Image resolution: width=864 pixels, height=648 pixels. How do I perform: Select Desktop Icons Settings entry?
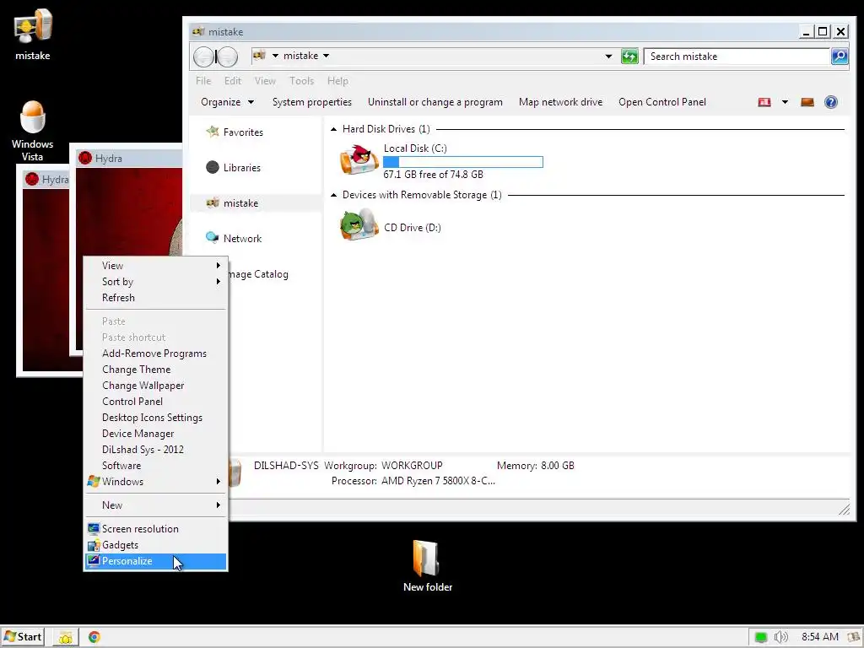(155, 418)
